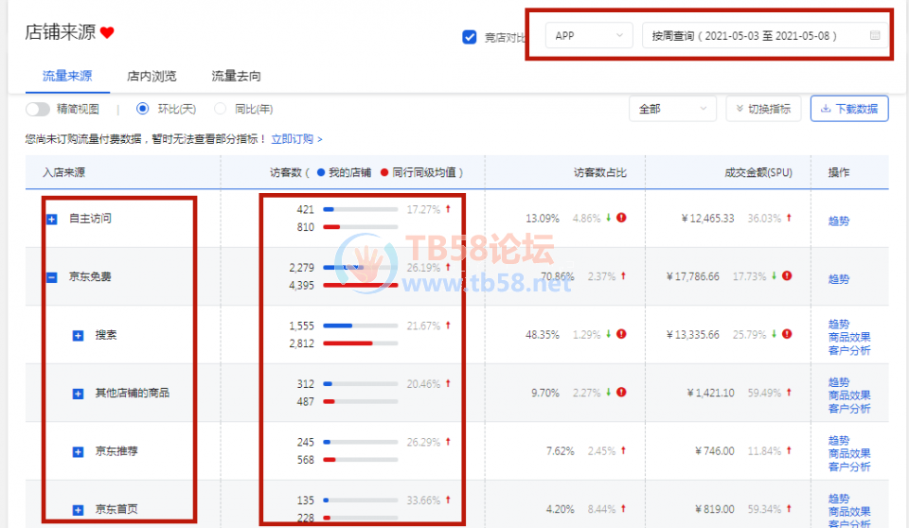
Task: Click red warning icon in 其他店铺的商品 row
Action: (621, 393)
